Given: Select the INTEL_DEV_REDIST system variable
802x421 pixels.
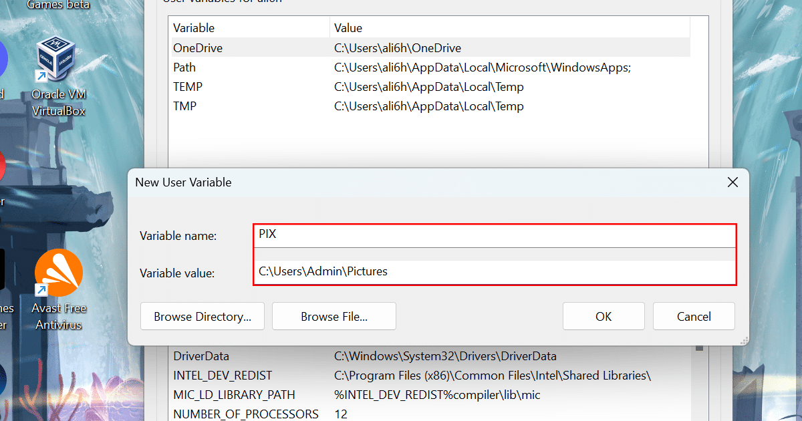Looking at the screenshot, I should pyautogui.click(x=223, y=376).
